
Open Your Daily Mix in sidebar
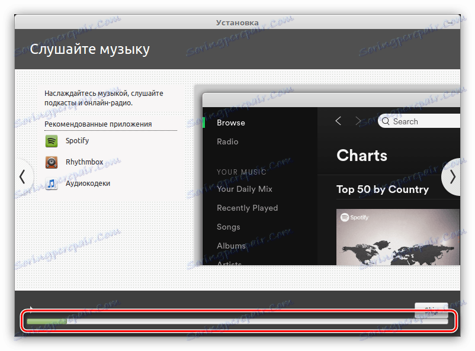click(x=245, y=189)
